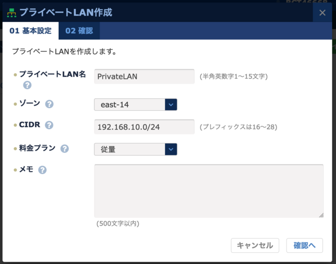336x264 pixels.
Task: Click the ゾーン help question icon
Action: (49, 104)
